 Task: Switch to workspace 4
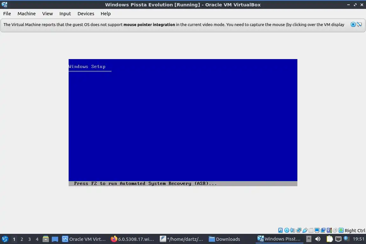(37, 239)
